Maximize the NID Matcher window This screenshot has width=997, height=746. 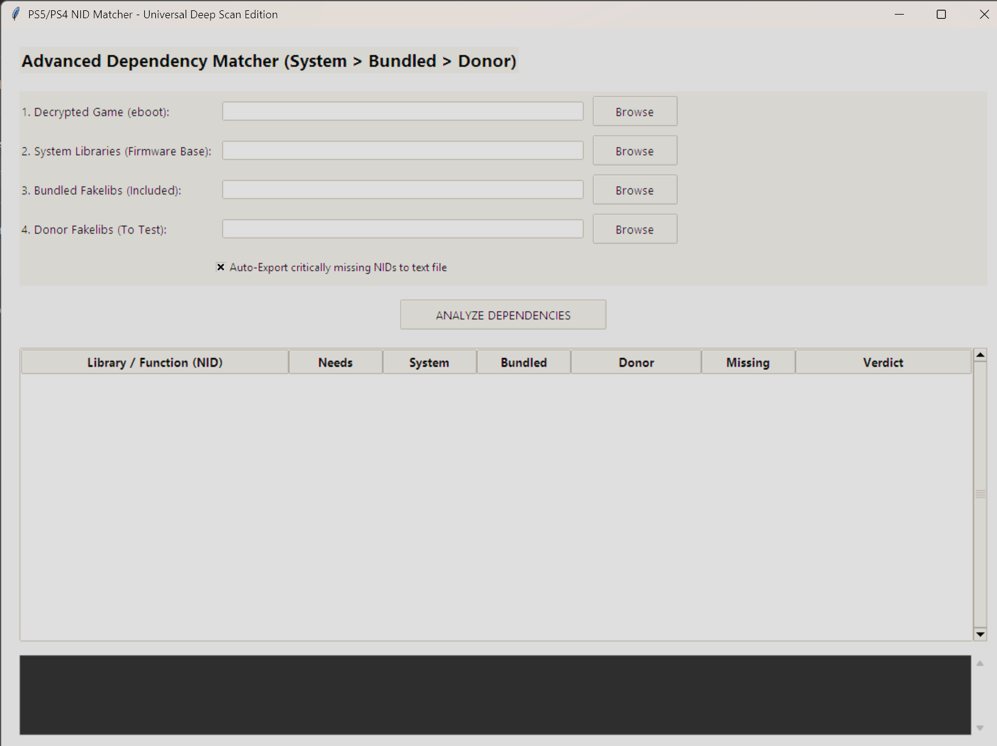tap(941, 14)
